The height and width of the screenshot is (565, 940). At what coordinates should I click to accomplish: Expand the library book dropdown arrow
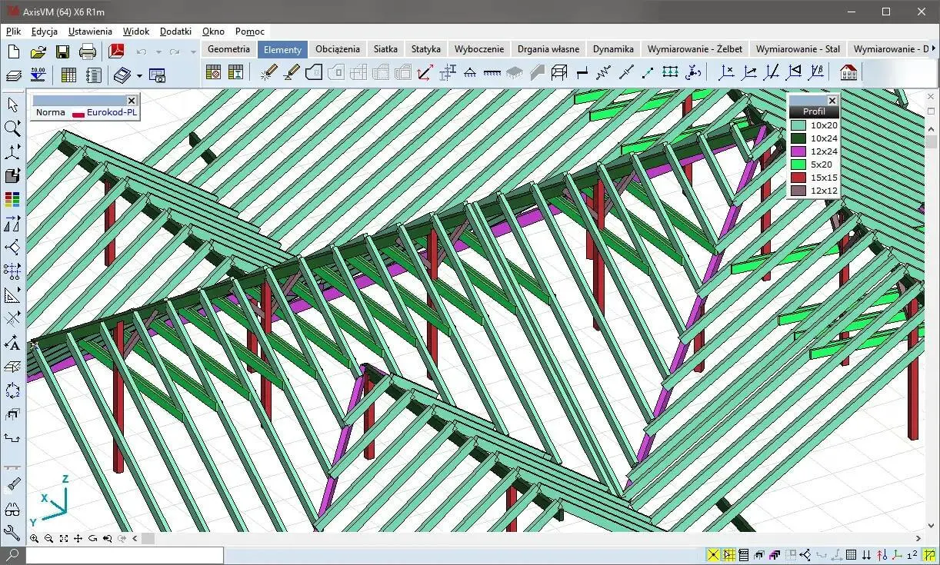139,76
